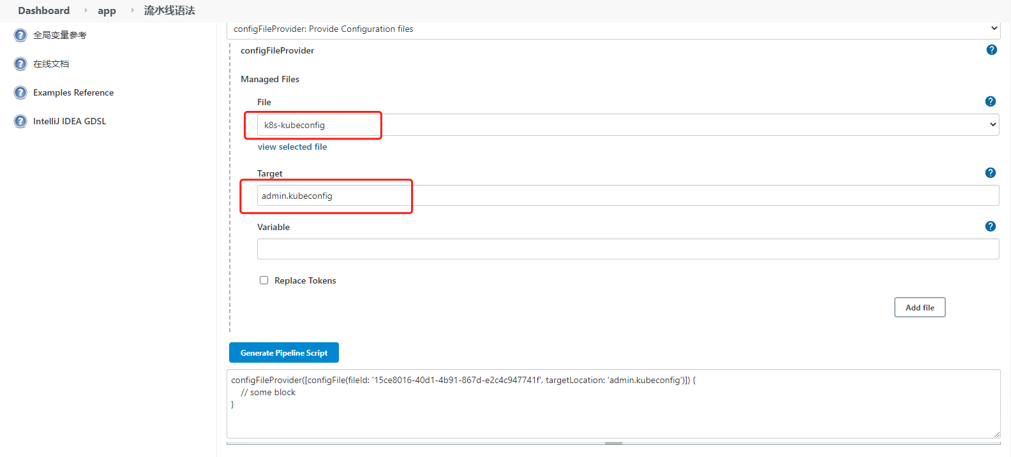Click the Replace Tokens label
Image resolution: width=1011 pixels, height=457 pixels.
tap(305, 280)
